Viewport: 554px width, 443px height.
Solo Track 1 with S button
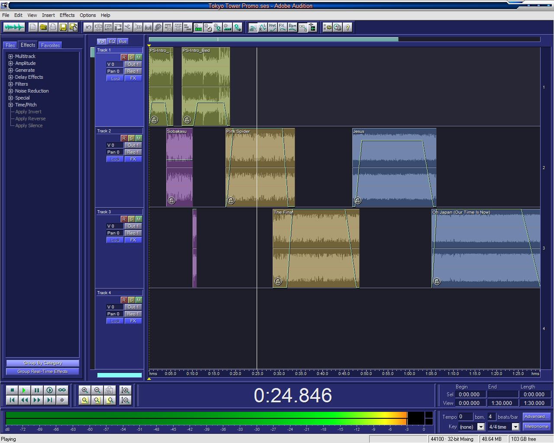coord(131,57)
